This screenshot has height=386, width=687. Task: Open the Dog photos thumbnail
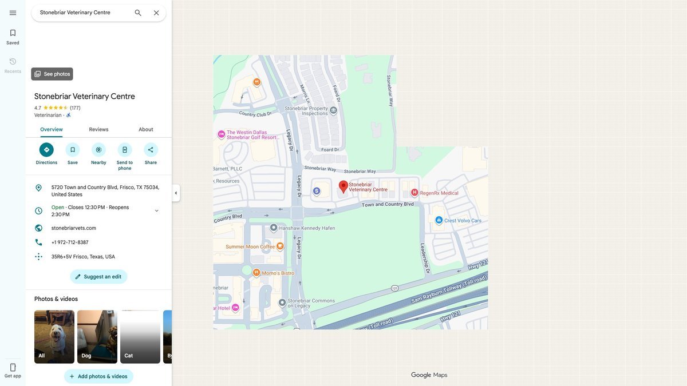click(x=97, y=337)
